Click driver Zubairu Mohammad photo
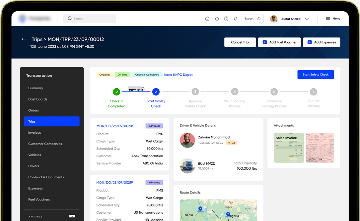Image resolution: width=360 pixels, height=221 pixels. pos(187,140)
